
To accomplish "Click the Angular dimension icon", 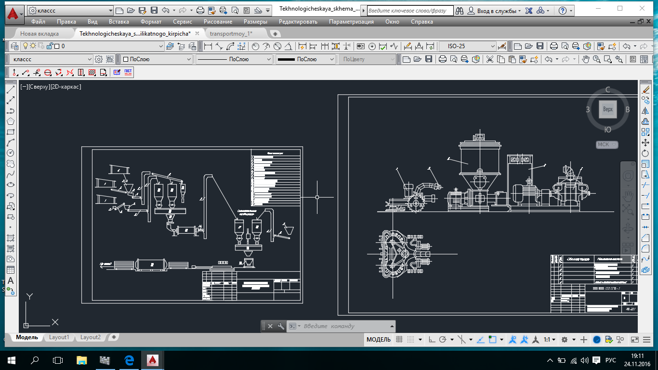I will [288, 46].
